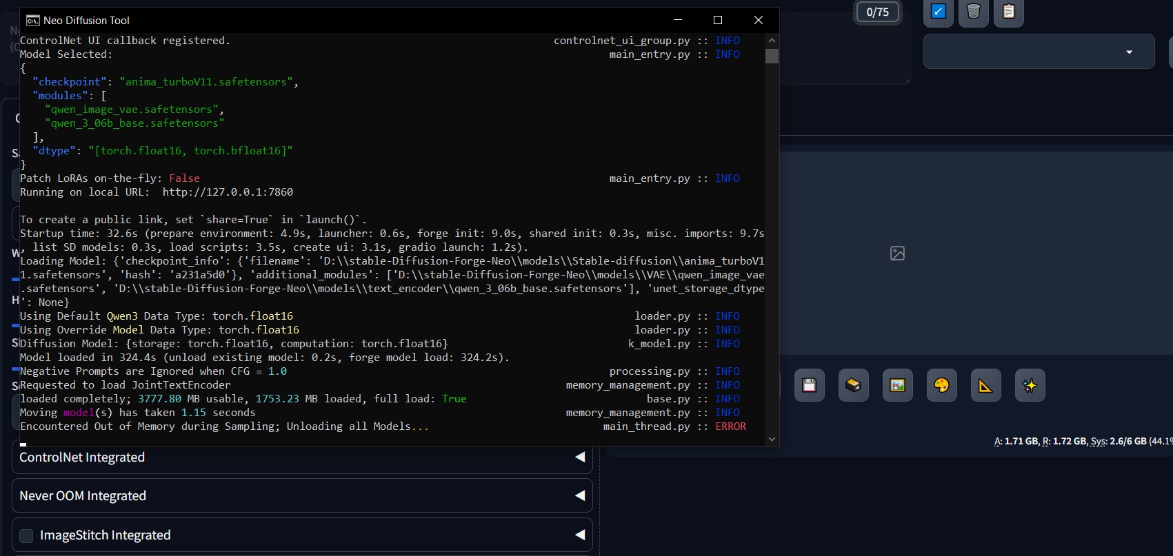The width and height of the screenshot is (1173, 556).
Task: Click the dtype value in model JSON
Action: 190,151
